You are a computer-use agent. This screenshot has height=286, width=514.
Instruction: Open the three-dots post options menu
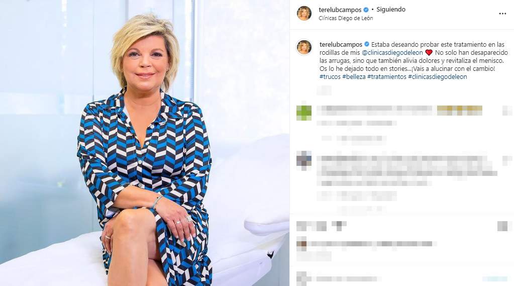[502, 14]
